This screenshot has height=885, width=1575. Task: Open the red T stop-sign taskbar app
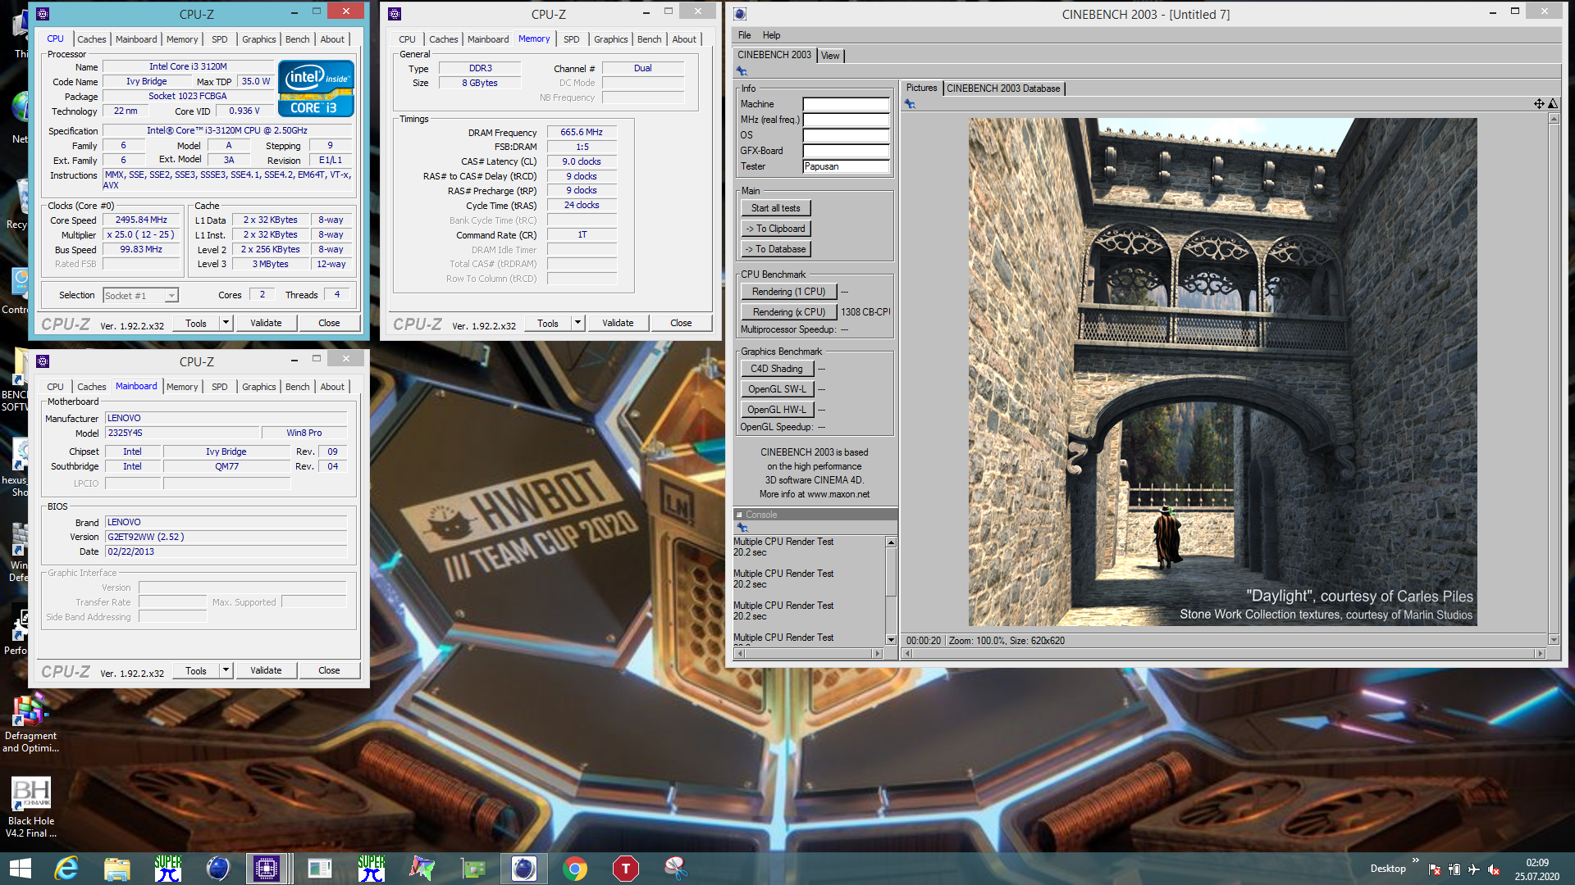click(x=626, y=868)
